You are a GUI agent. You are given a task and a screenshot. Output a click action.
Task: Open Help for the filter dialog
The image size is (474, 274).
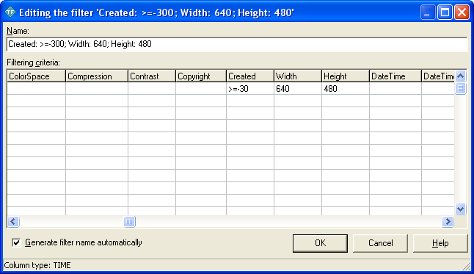coord(440,243)
